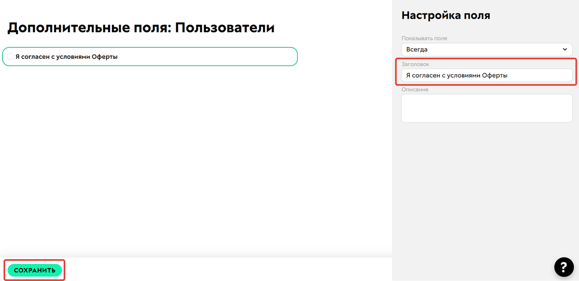The width and height of the screenshot is (579, 281).
Task: Click the chevron arrow on the 'Всегда' dropdown
Action: [x=565, y=49]
